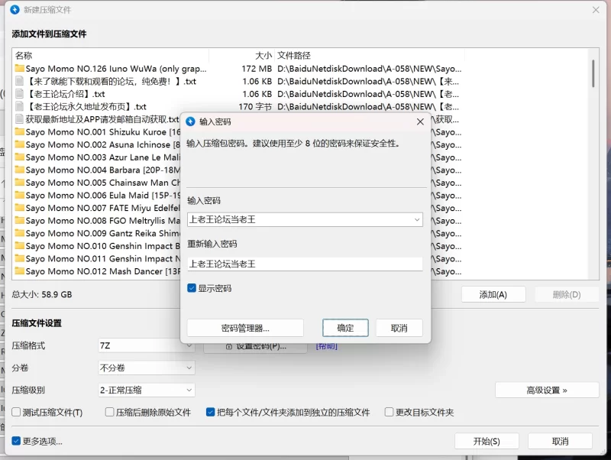This screenshot has width=611, height=460.
Task: Click the 大小 column header
Action: tap(241, 55)
